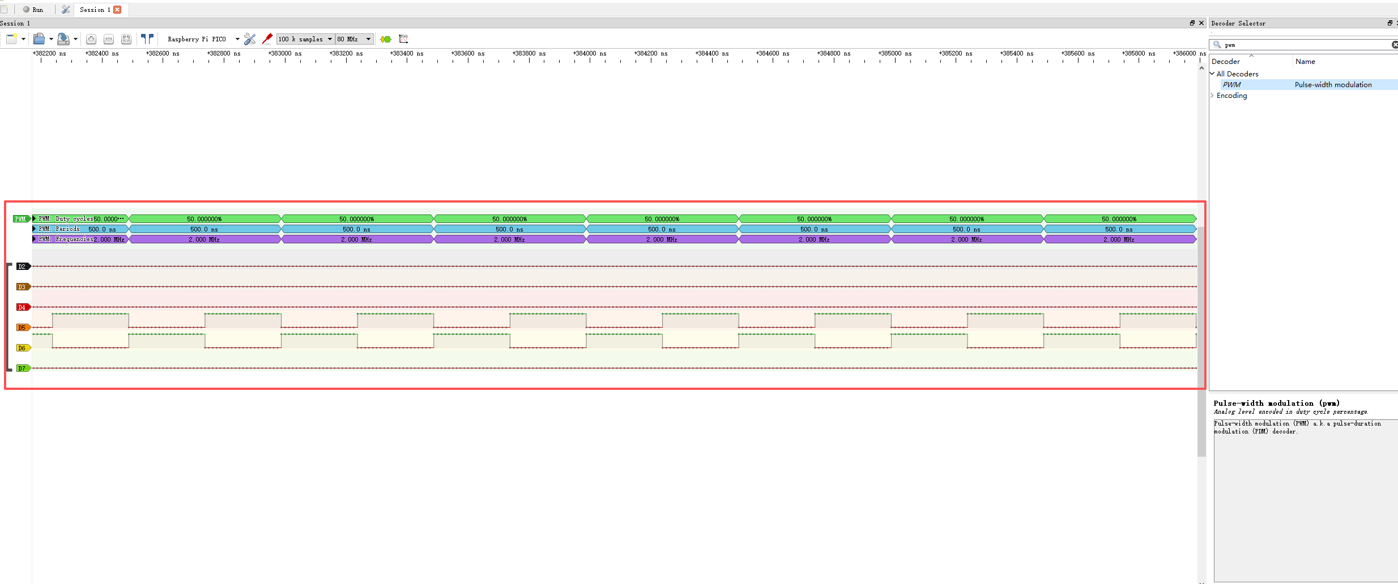The height and width of the screenshot is (584, 1398).
Task: Clear the pwm search field text
Action: click(1395, 45)
